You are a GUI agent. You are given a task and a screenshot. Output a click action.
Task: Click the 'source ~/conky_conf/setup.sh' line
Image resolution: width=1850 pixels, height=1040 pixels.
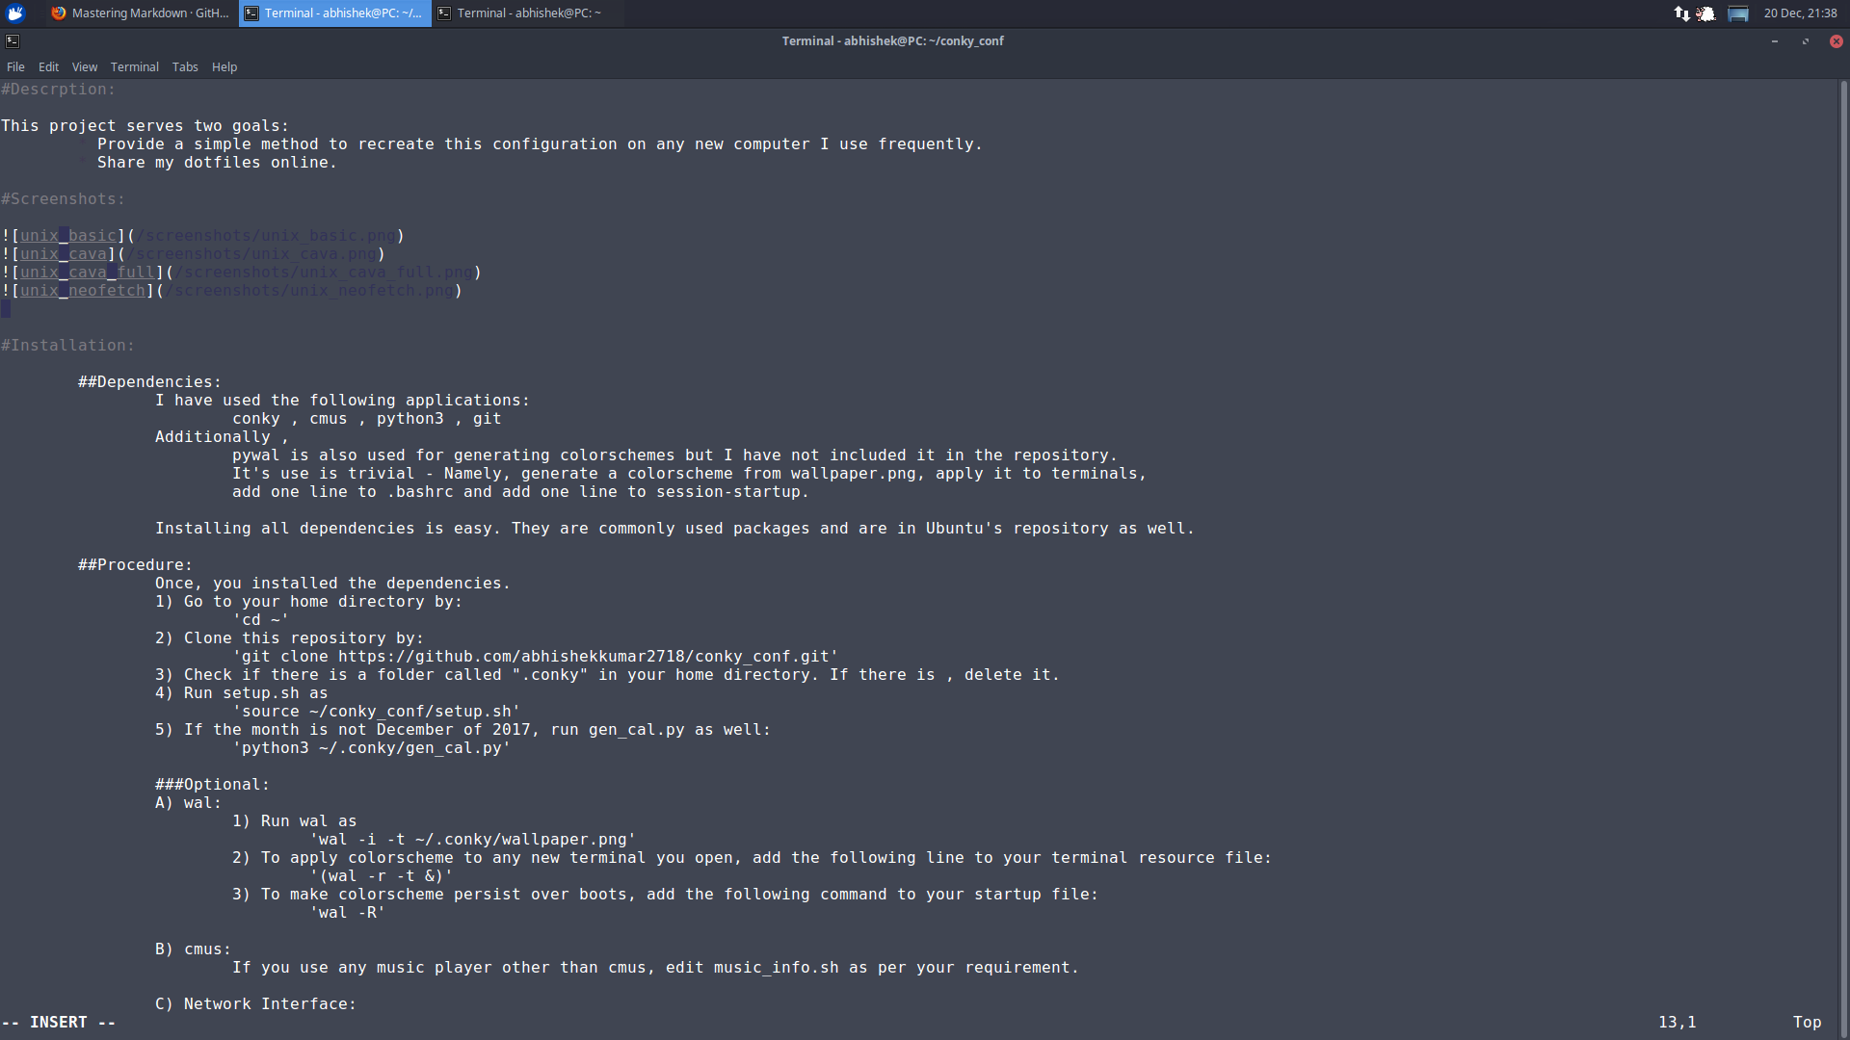coord(376,712)
